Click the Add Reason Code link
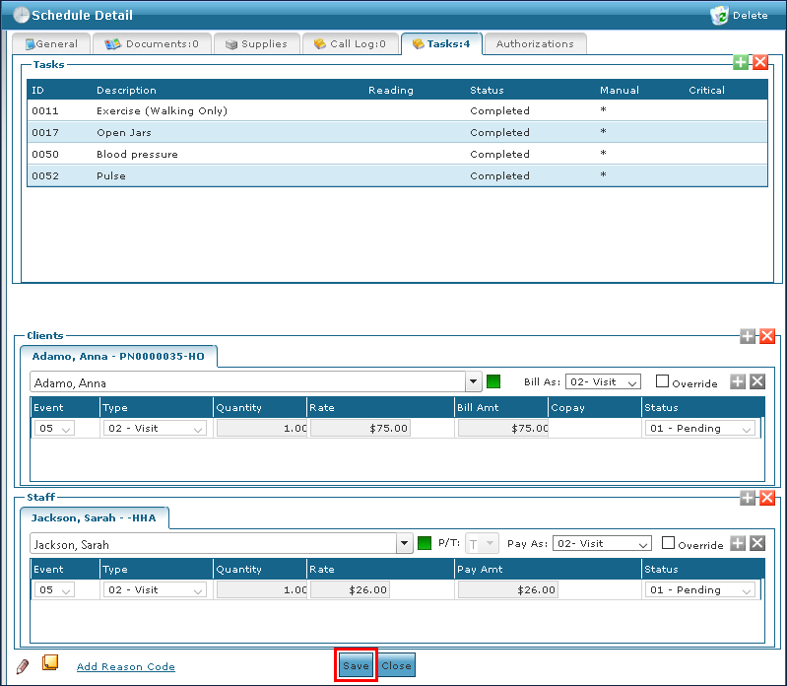 126,666
